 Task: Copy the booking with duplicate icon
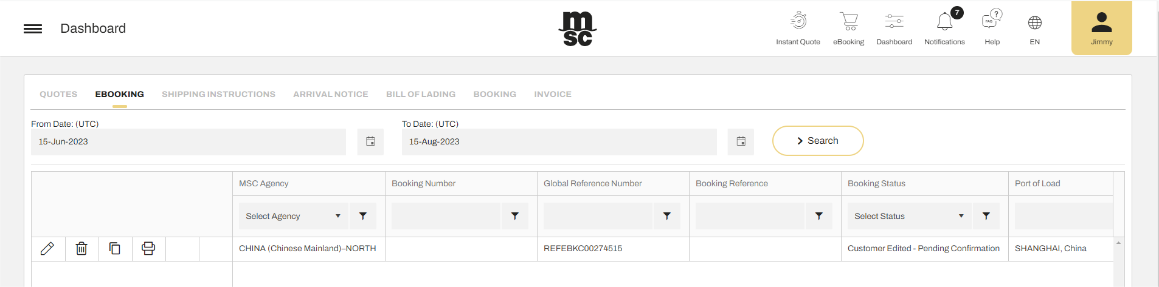115,249
